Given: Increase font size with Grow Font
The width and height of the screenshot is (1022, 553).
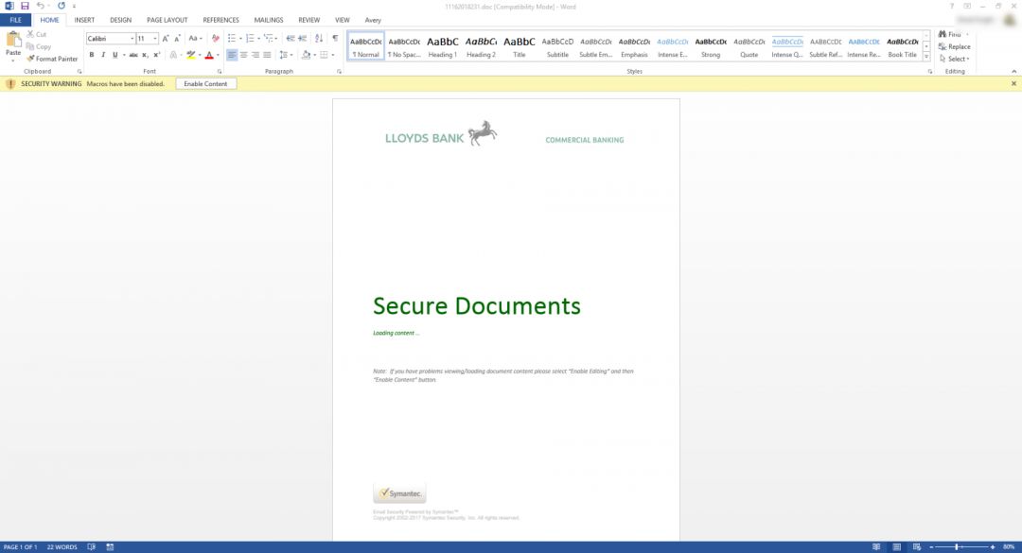Looking at the screenshot, I should (166, 39).
